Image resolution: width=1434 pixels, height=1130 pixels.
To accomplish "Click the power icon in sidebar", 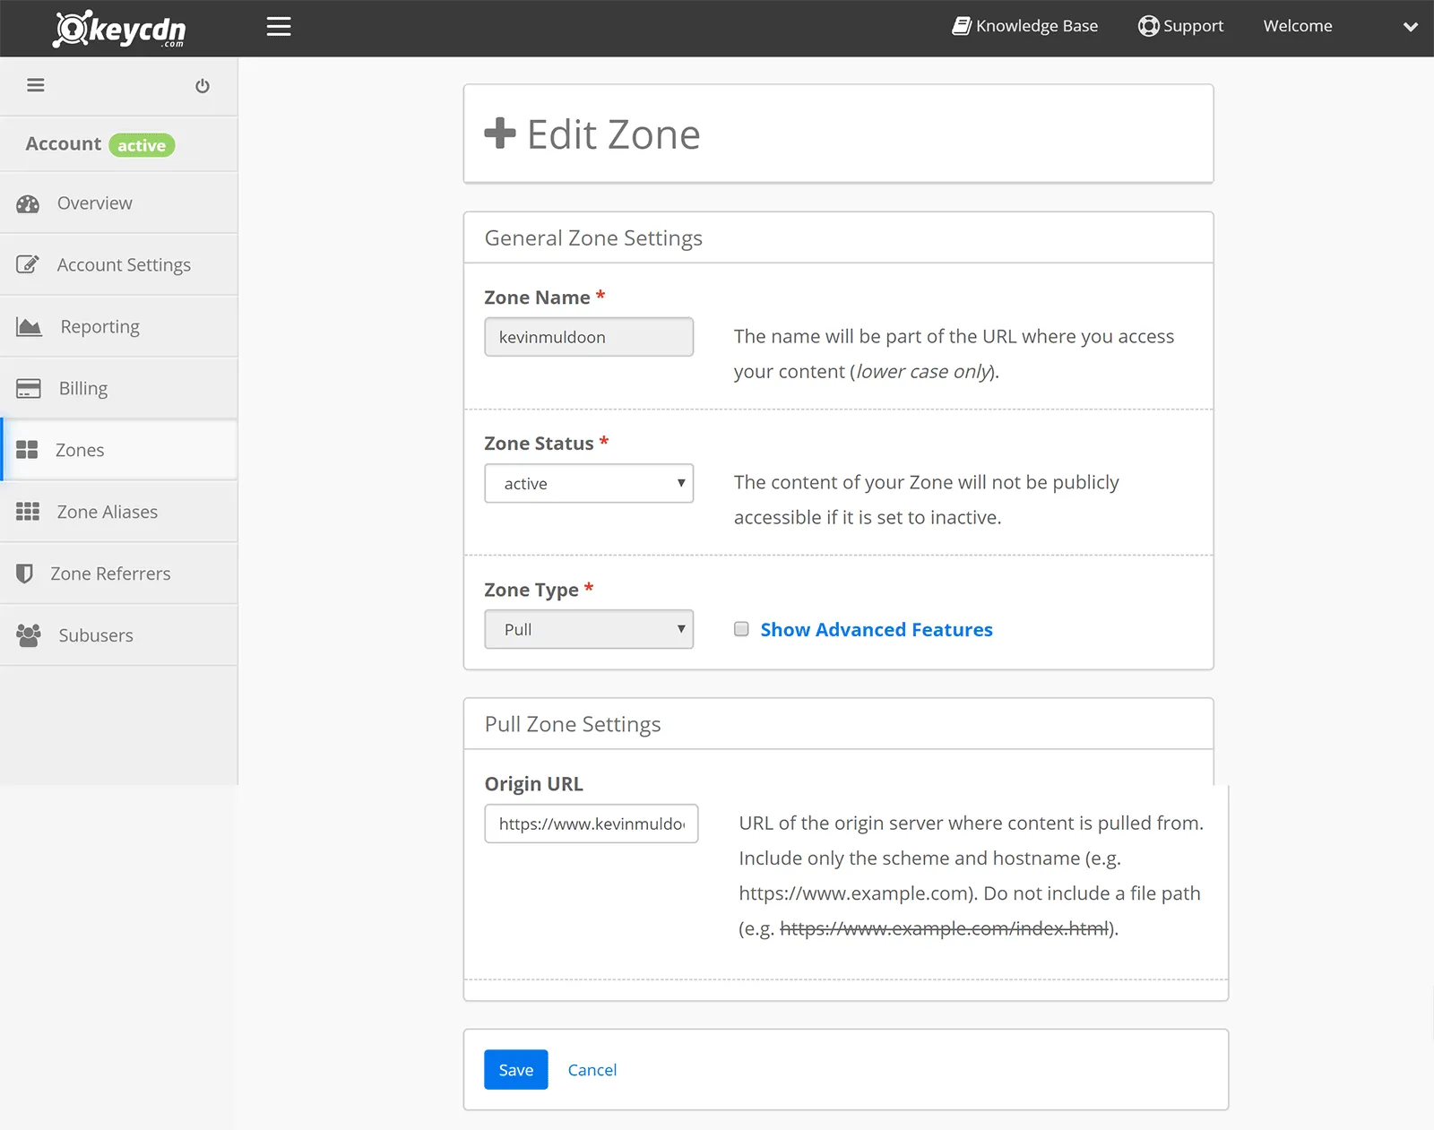I will [x=203, y=86].
